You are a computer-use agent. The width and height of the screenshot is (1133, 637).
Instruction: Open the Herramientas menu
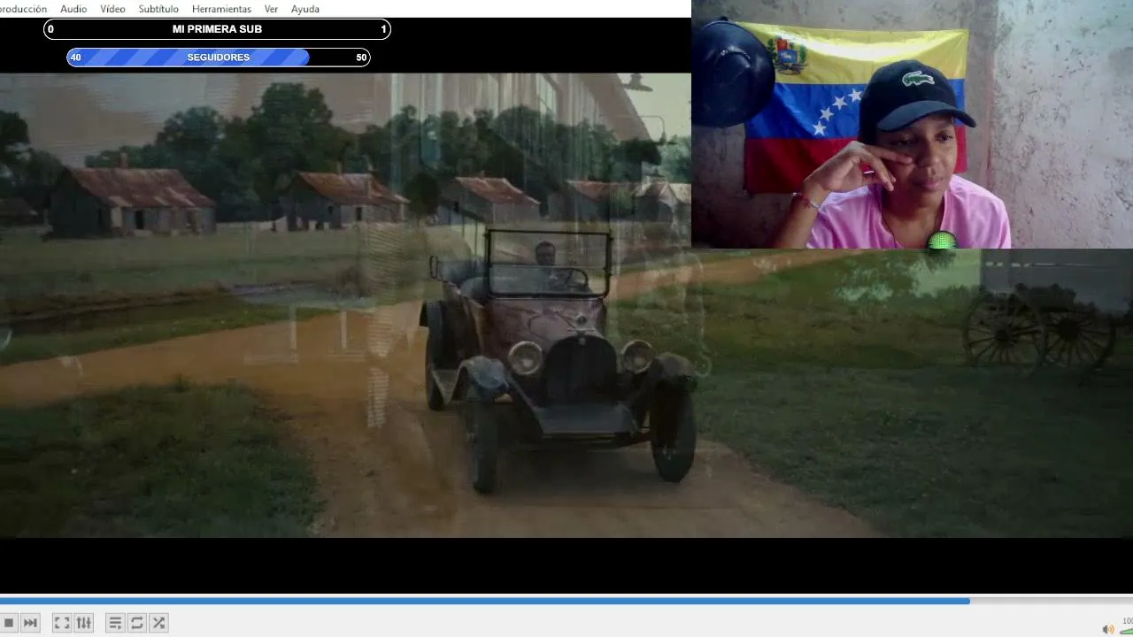(221, 9)
